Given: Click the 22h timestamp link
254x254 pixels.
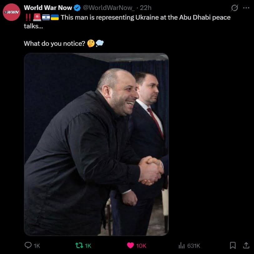Looking at the screenshot, I should click(x=146, y=7).
